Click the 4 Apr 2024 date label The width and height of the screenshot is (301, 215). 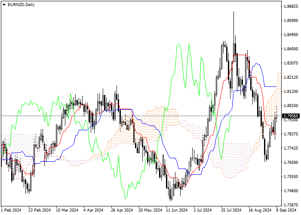coord(93,210)
